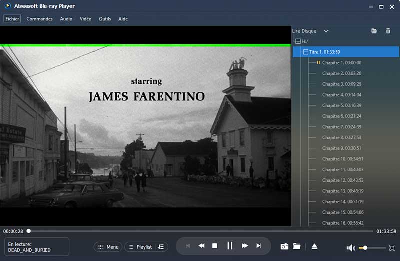Open the Commandes menu

point(39,19)
